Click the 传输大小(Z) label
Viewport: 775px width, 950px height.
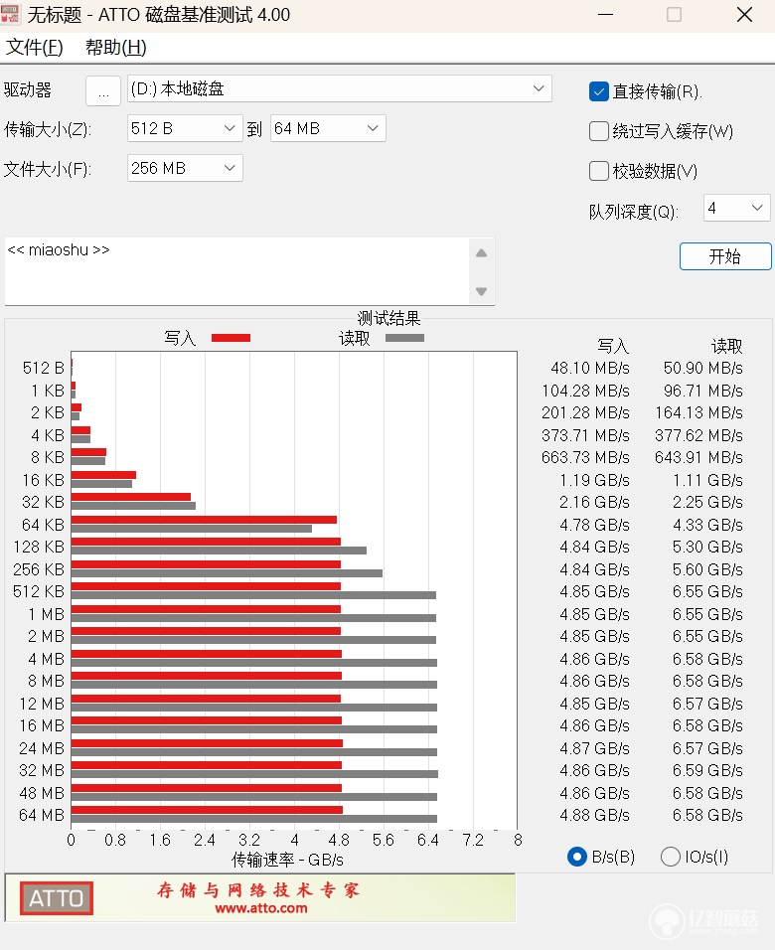point(48,129)
